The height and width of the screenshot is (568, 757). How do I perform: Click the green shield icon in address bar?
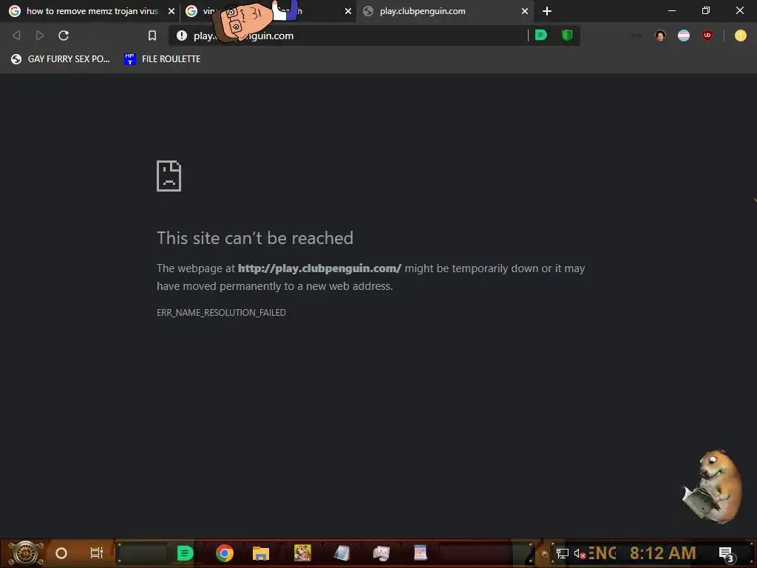click(567, 35)
